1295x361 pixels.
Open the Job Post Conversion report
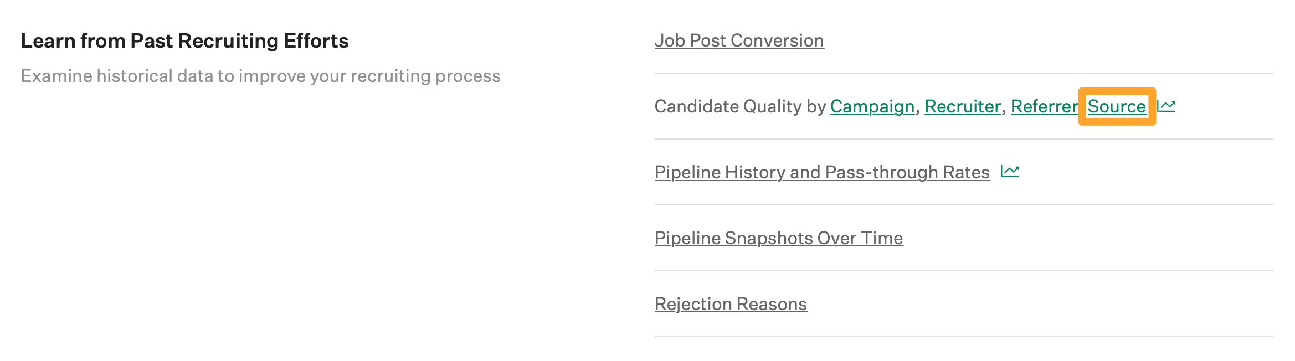[738, 40]
